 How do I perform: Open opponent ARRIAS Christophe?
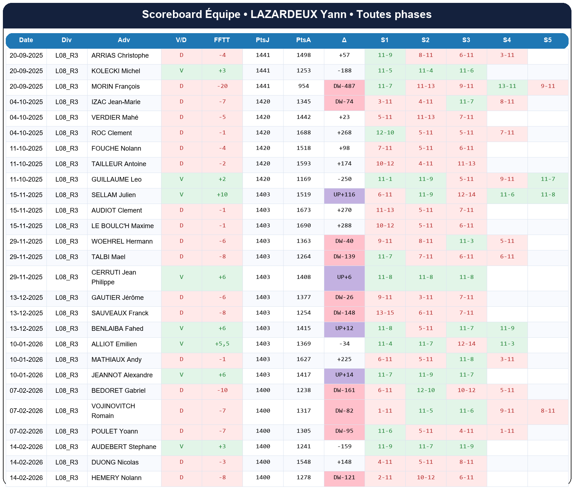click(x=120, y=55)
